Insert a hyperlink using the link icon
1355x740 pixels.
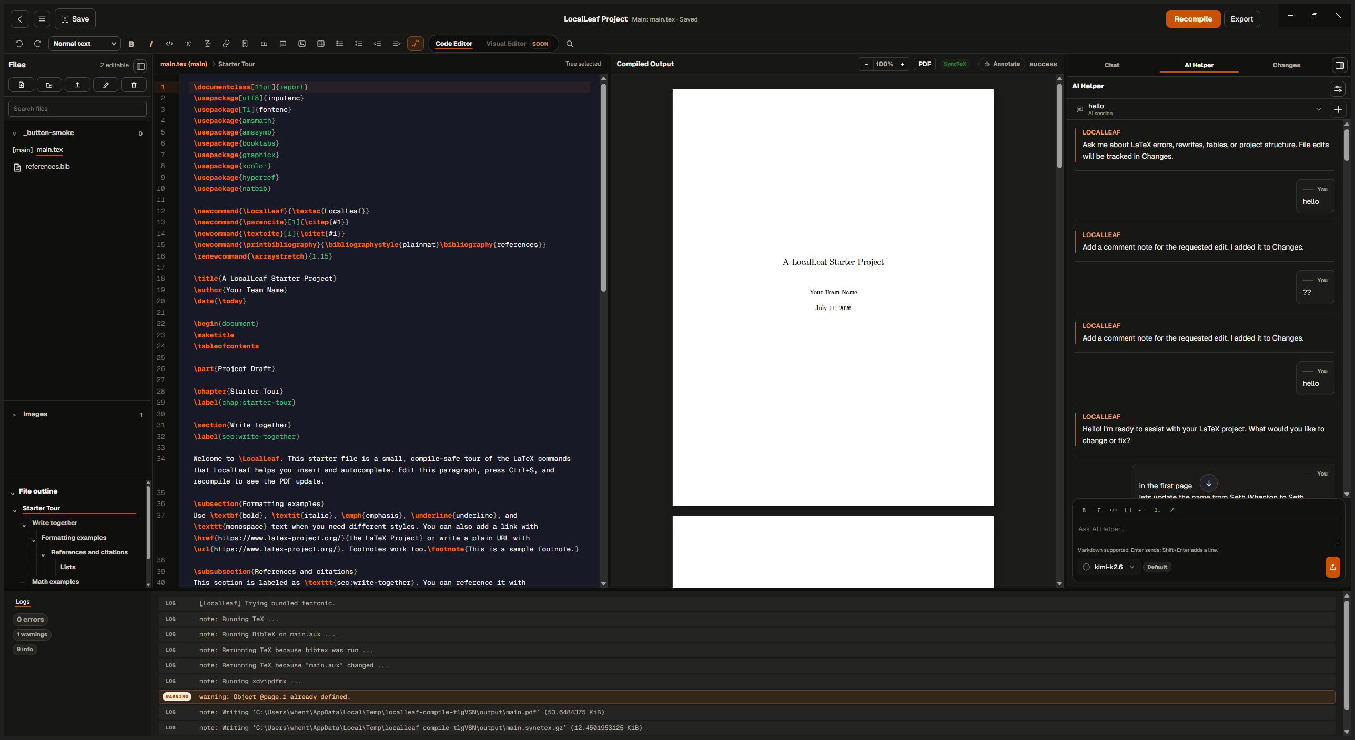(x=226, y=44)
